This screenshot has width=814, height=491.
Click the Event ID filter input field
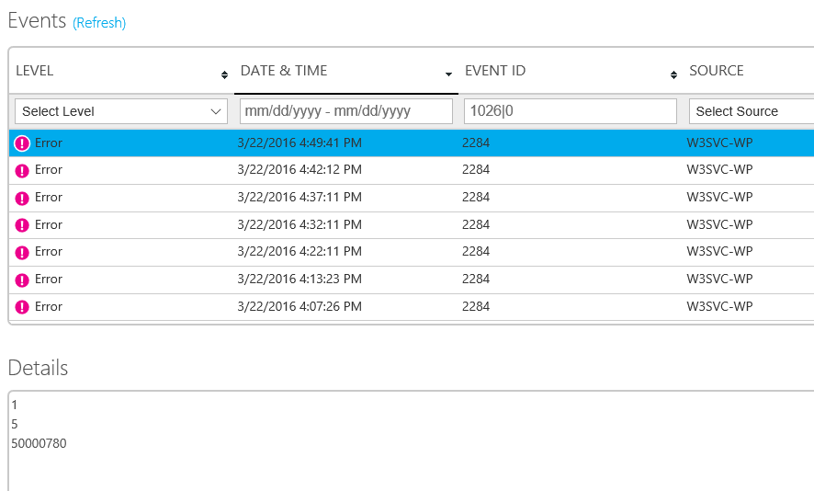tap(571, 111)
